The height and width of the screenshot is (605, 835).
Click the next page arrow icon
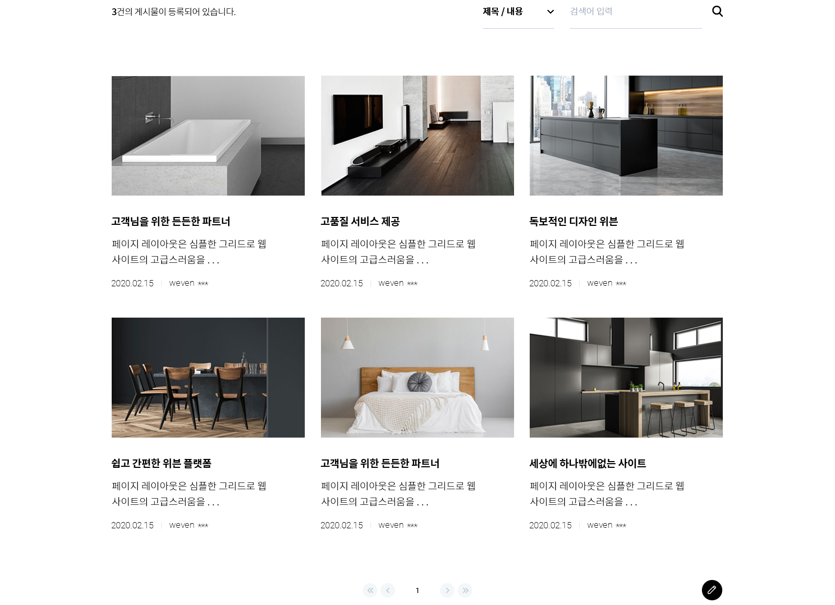coord(447,590)
